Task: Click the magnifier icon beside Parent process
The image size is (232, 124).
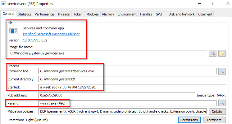Action: point(222,103)
